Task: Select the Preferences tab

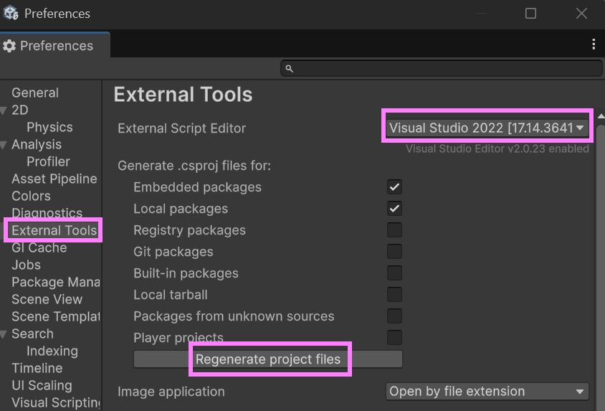Action: point(54,45)
